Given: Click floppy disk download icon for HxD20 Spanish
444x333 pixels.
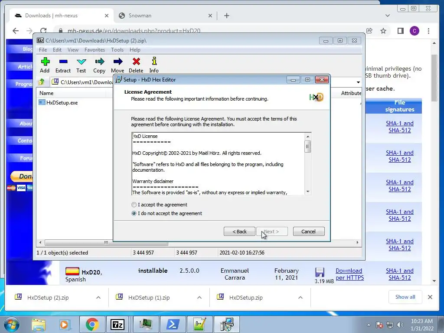Looking at the screenshot, I should pyautogui.click(x=320, y=272).
